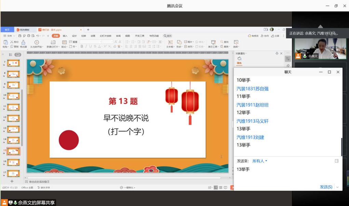This screenshot has height=206, width=349.
Task: Click the New Slide icon
Action: [53, 42]
